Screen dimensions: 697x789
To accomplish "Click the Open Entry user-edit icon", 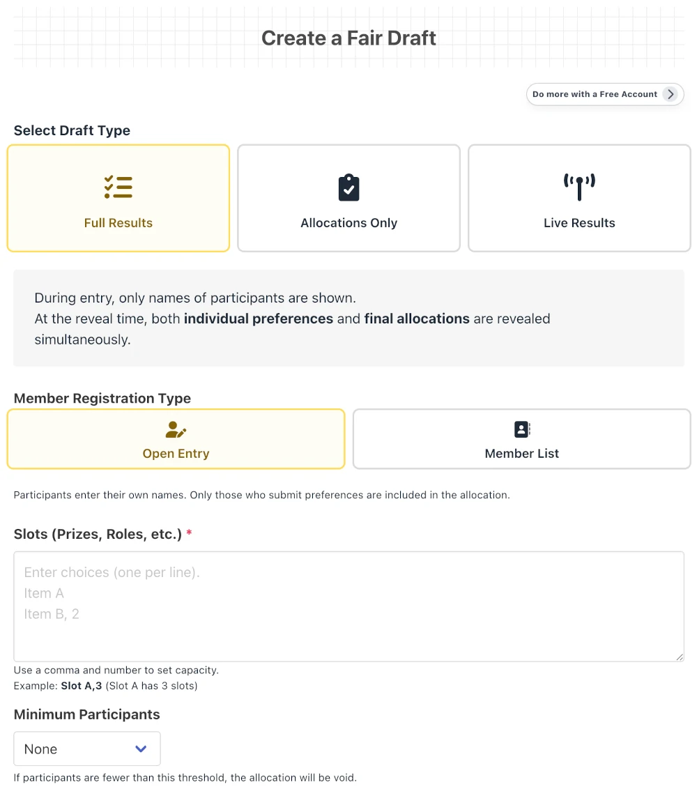I will (176, 429).
